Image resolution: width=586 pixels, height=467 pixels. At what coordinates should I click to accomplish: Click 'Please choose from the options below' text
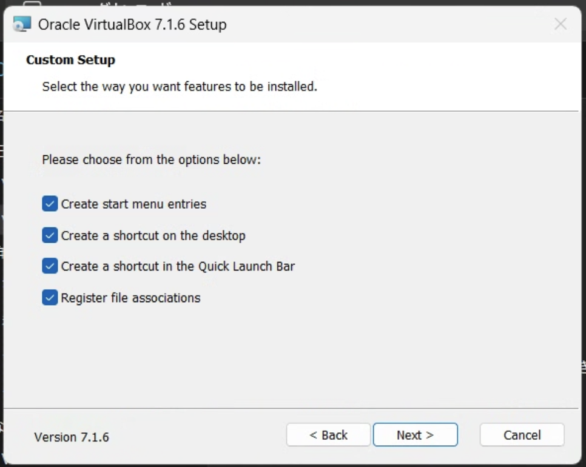click(152, 160)
